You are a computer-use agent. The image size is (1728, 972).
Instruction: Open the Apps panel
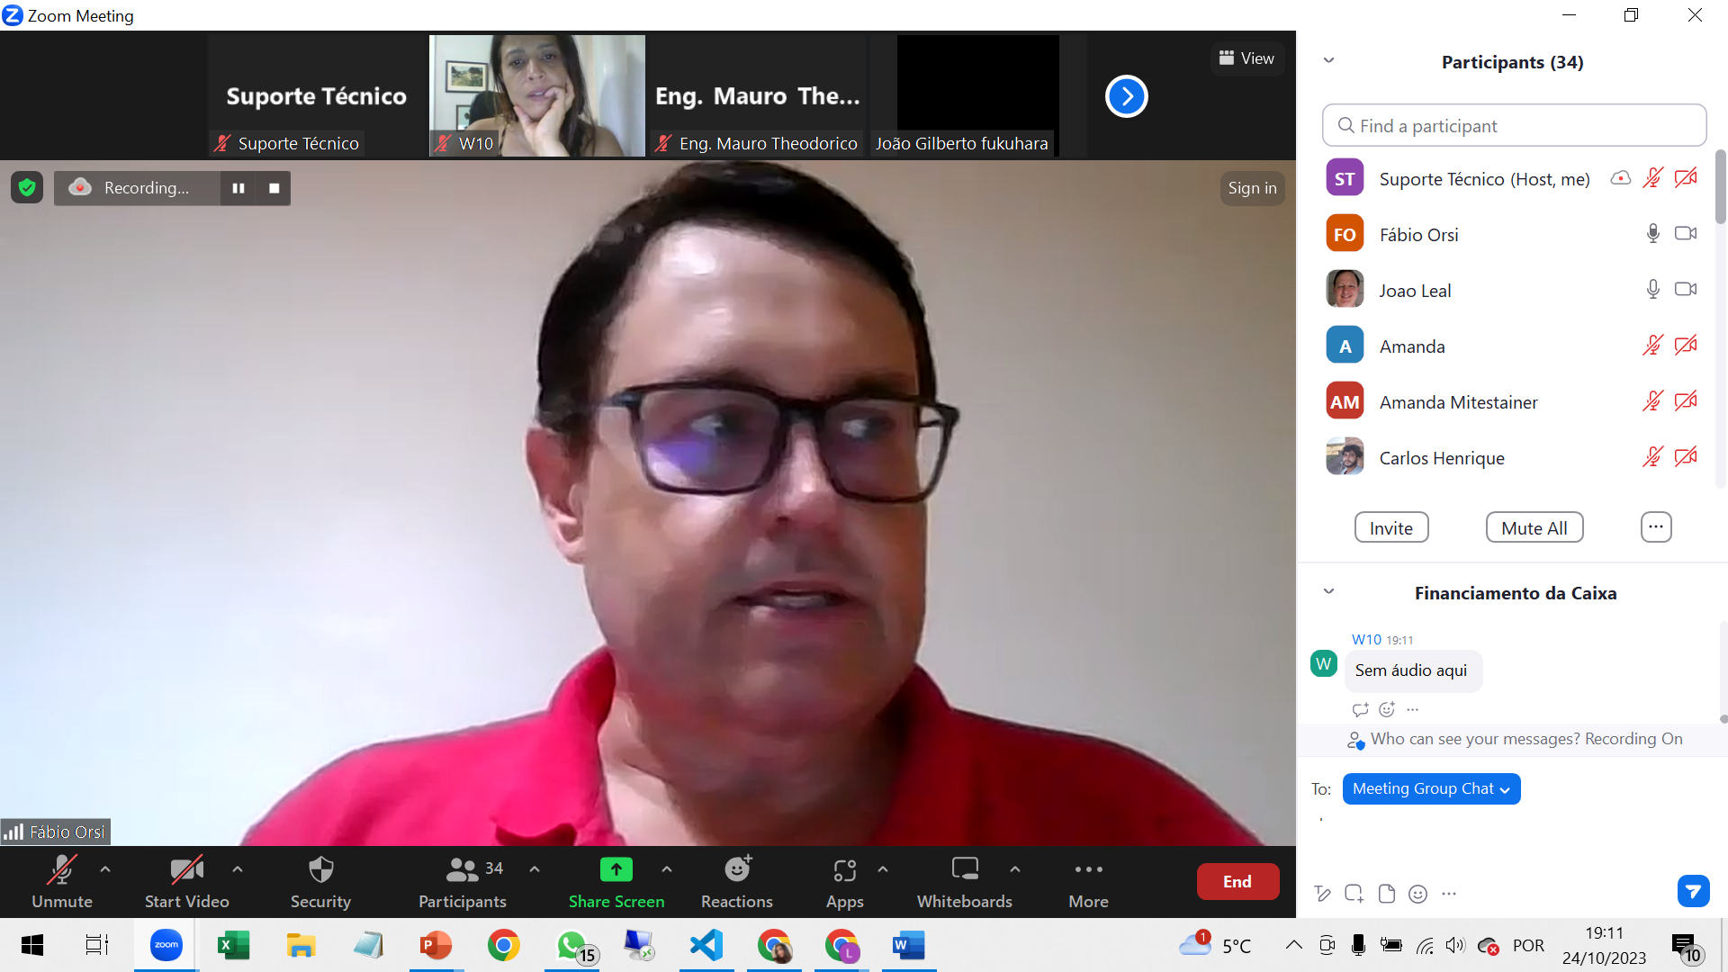[x=844, y=882]
